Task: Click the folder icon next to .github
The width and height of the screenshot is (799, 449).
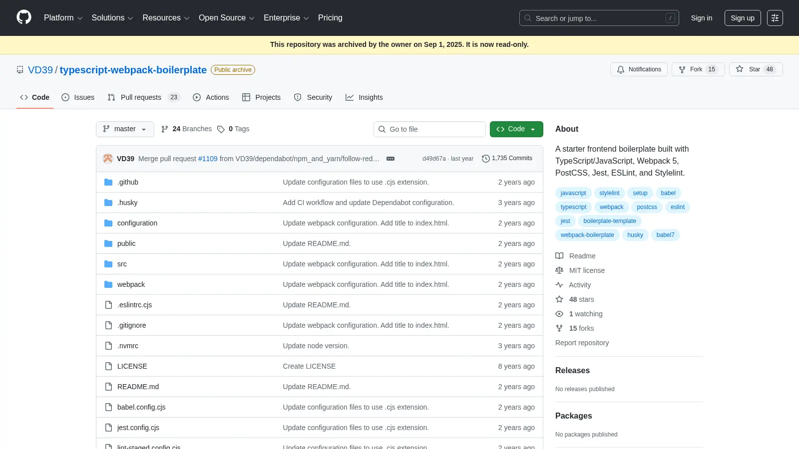Action: (x=108, y=182)
